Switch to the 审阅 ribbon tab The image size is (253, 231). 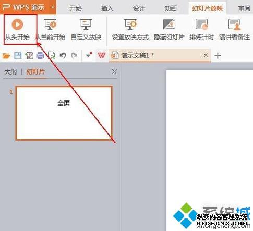coord(245,8)
